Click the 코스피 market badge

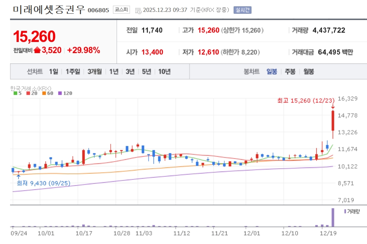click(x=121, y=10)
